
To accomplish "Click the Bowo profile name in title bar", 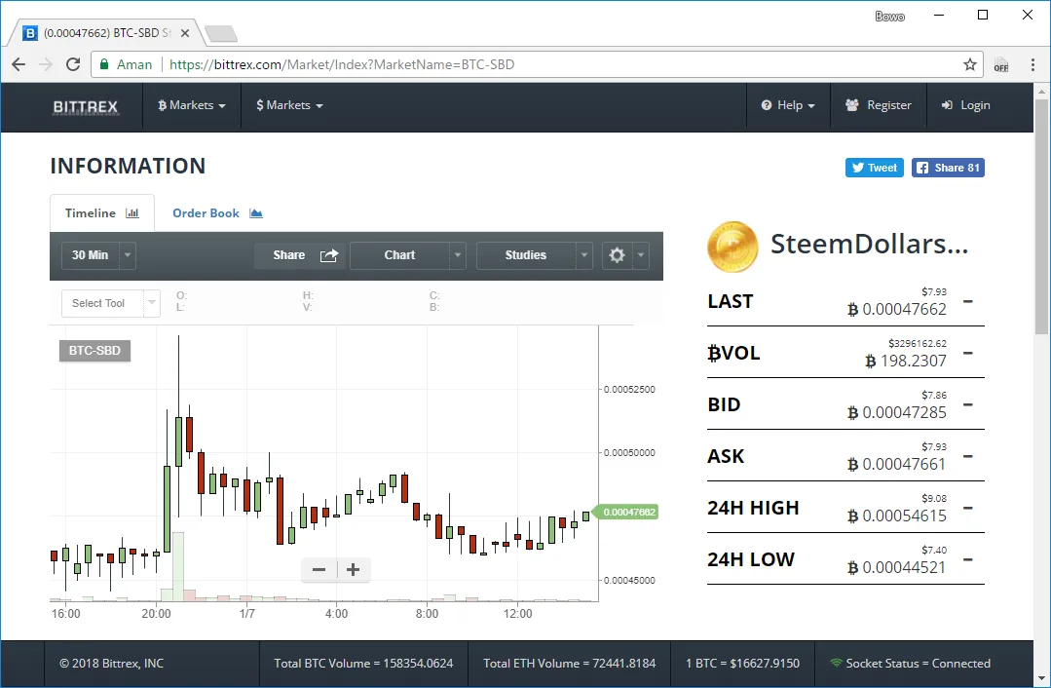I will click(889, 17).
